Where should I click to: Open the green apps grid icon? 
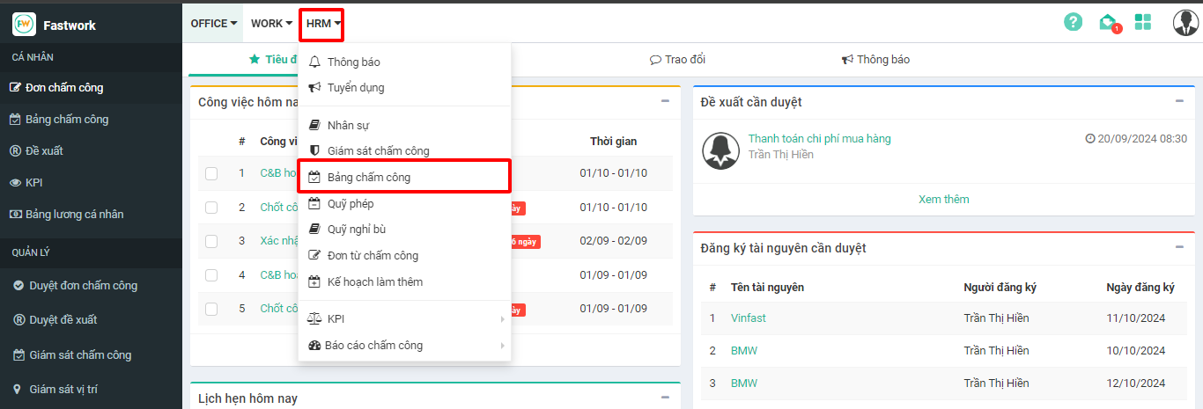[1143, 23]
